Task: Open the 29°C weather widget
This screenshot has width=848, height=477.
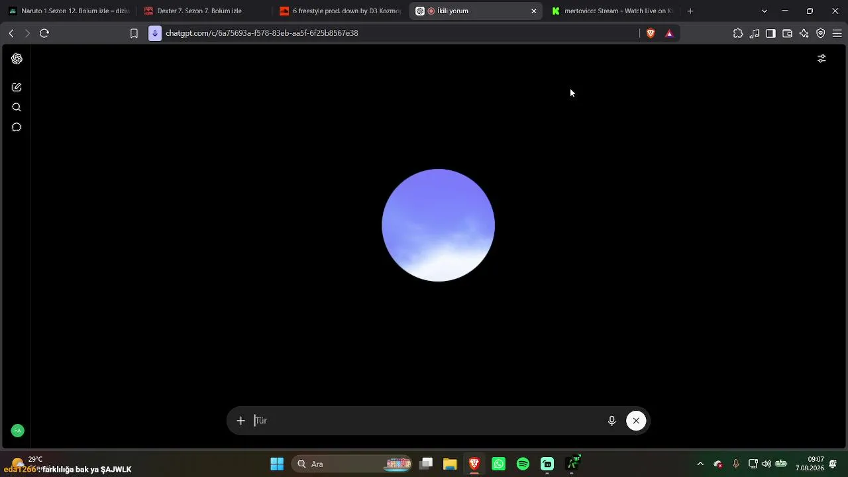Action: pos(26,463)
